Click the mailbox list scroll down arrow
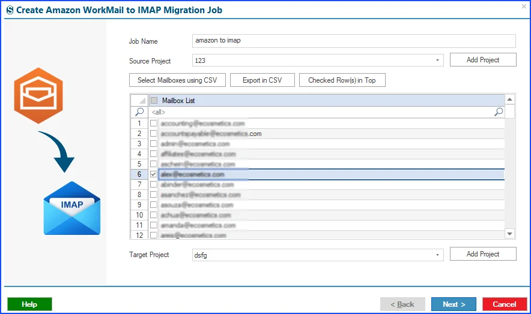 pos(509,234)
